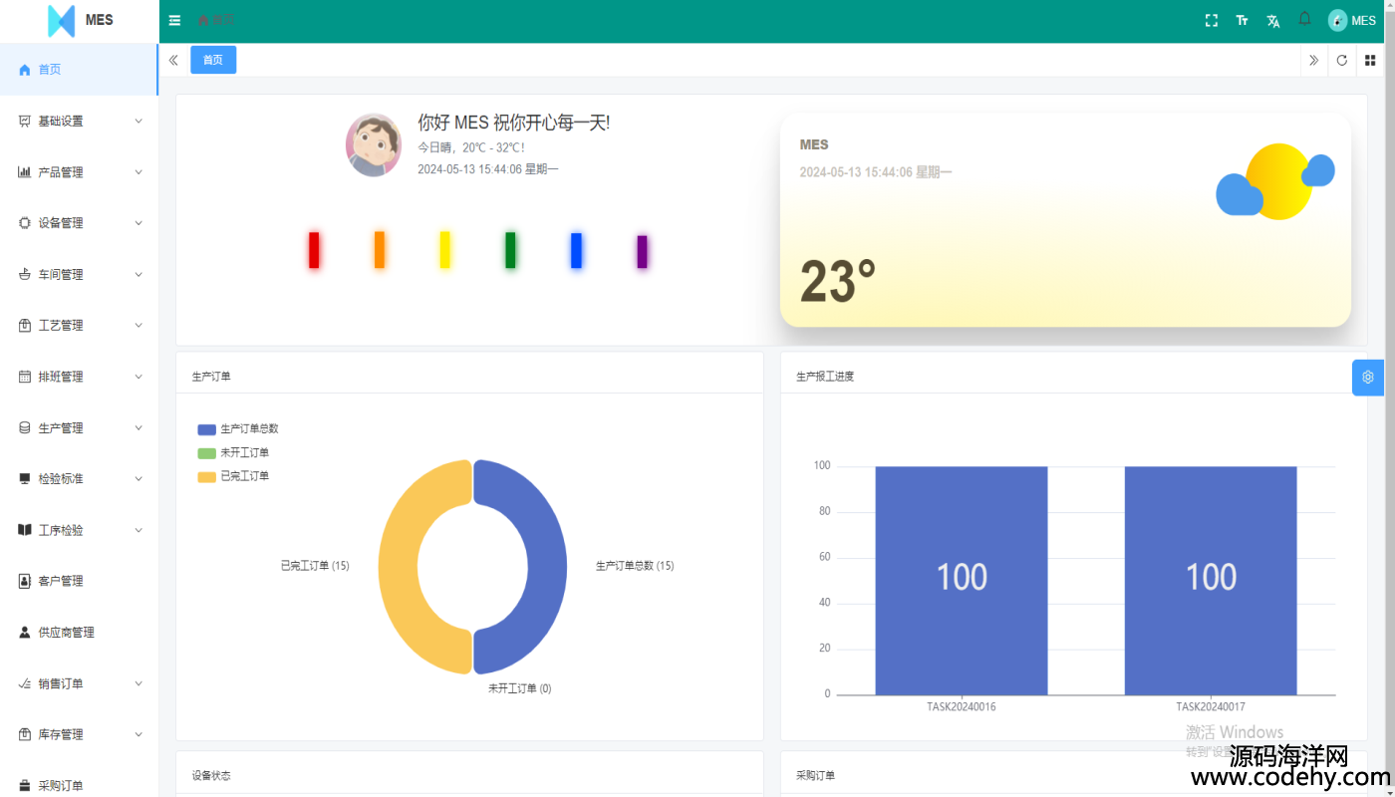Image resolution: width=1395 pixels, height=797 pixels.
Task: Click the 工序检验 book icon
Action: [25, 530]
